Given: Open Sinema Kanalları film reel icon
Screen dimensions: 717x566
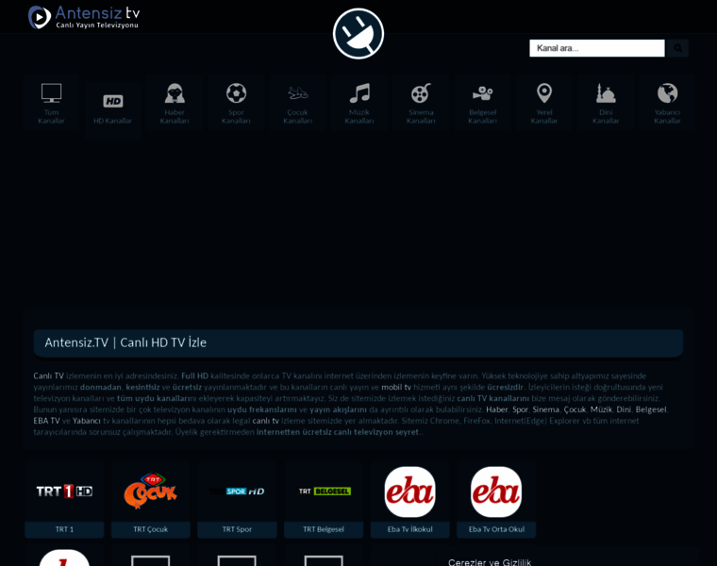Looking at the screenshot, I should (x=421, y=92).
